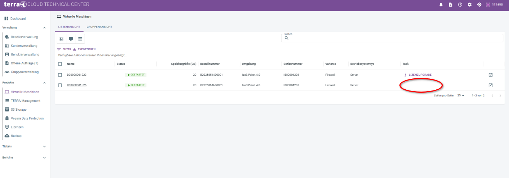Open external link icon for D00000001E25
Screen dimensions: 509x178
click(490, 85)
